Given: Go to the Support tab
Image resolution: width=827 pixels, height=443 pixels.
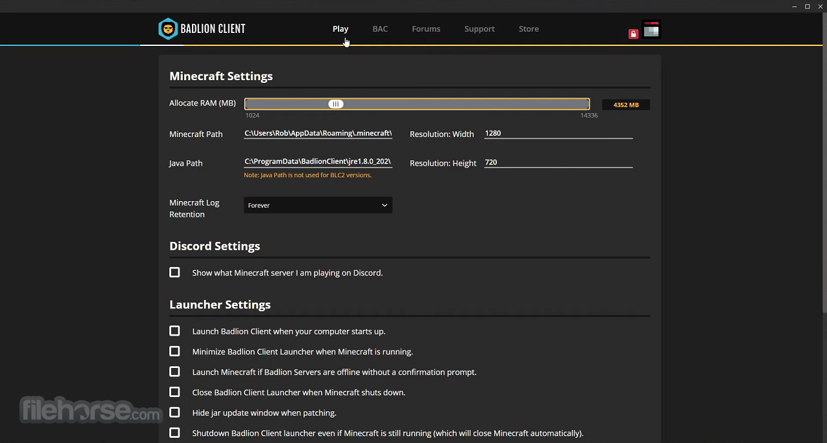Looking at the screenshot, I should pos(479,29).
